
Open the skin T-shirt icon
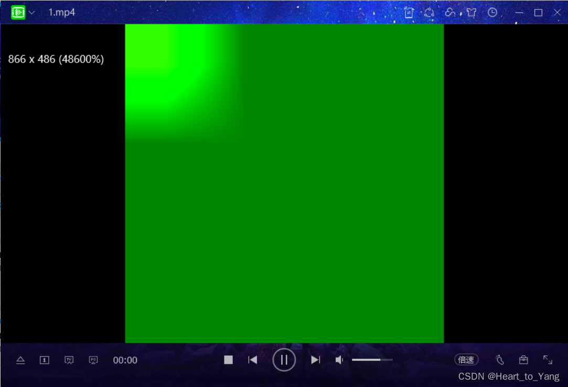pyautogui.click(x=471, y=13)
